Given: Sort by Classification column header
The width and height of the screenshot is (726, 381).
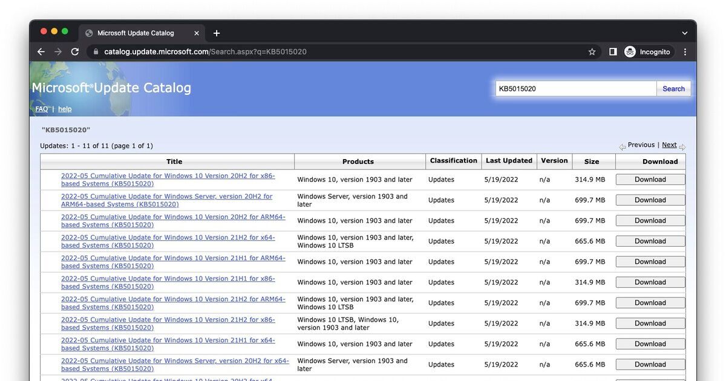Looking at the screenshot, I should point(454,161).
